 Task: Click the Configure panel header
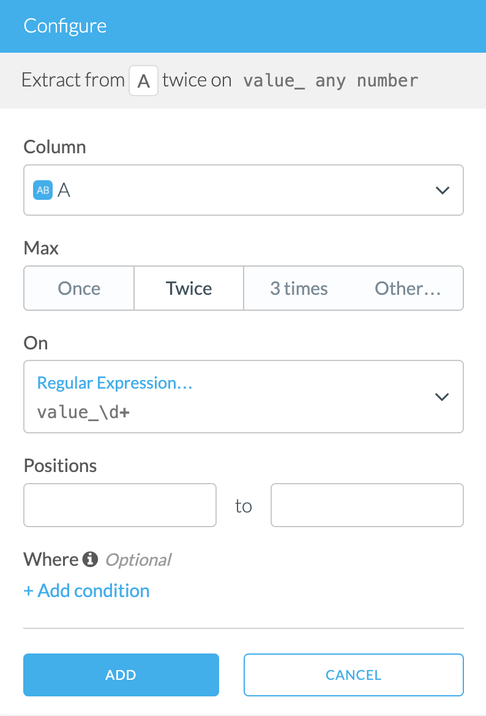(x=65, y=26)
